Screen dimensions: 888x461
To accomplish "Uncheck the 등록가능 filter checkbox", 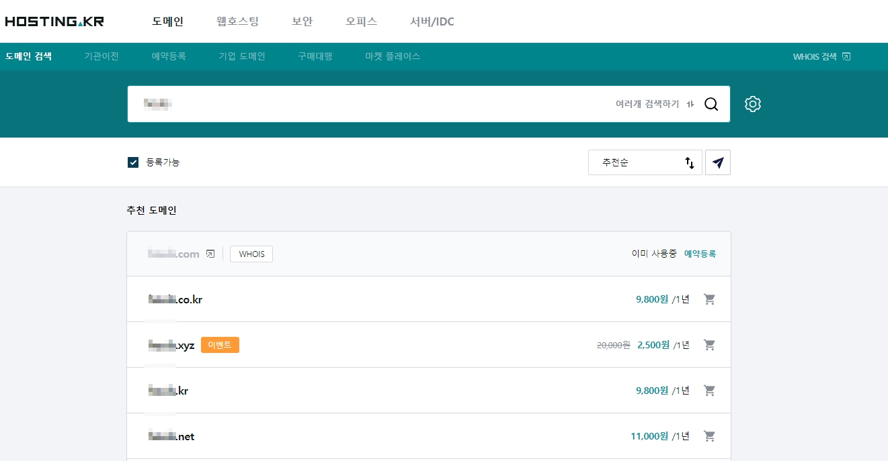I will coord(132,162).
